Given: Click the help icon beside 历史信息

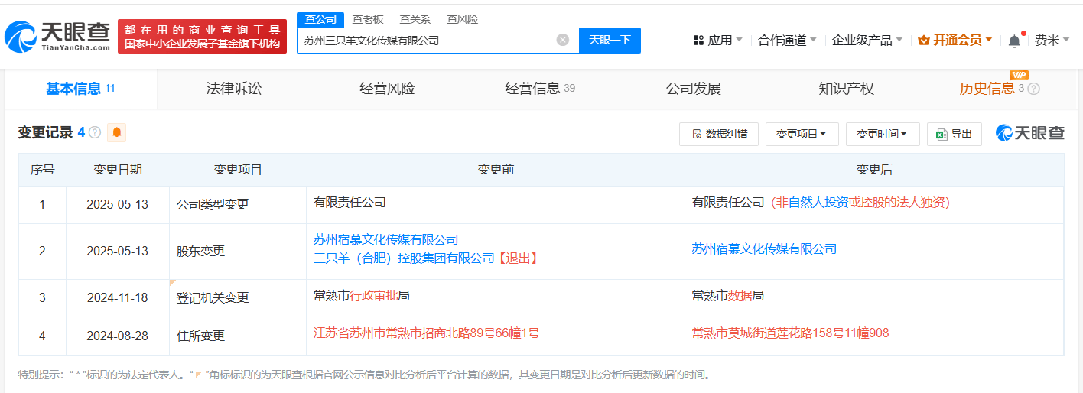Looking at the screenshot, I should (1034, 89).
